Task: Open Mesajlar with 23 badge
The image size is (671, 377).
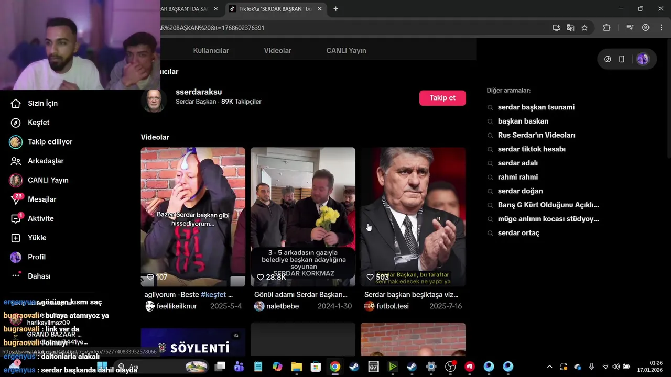Action: click(34, 199)
